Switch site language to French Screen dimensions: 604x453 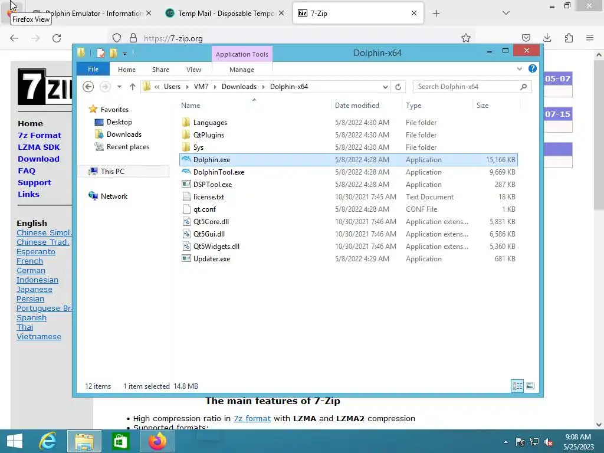point(29,261)
